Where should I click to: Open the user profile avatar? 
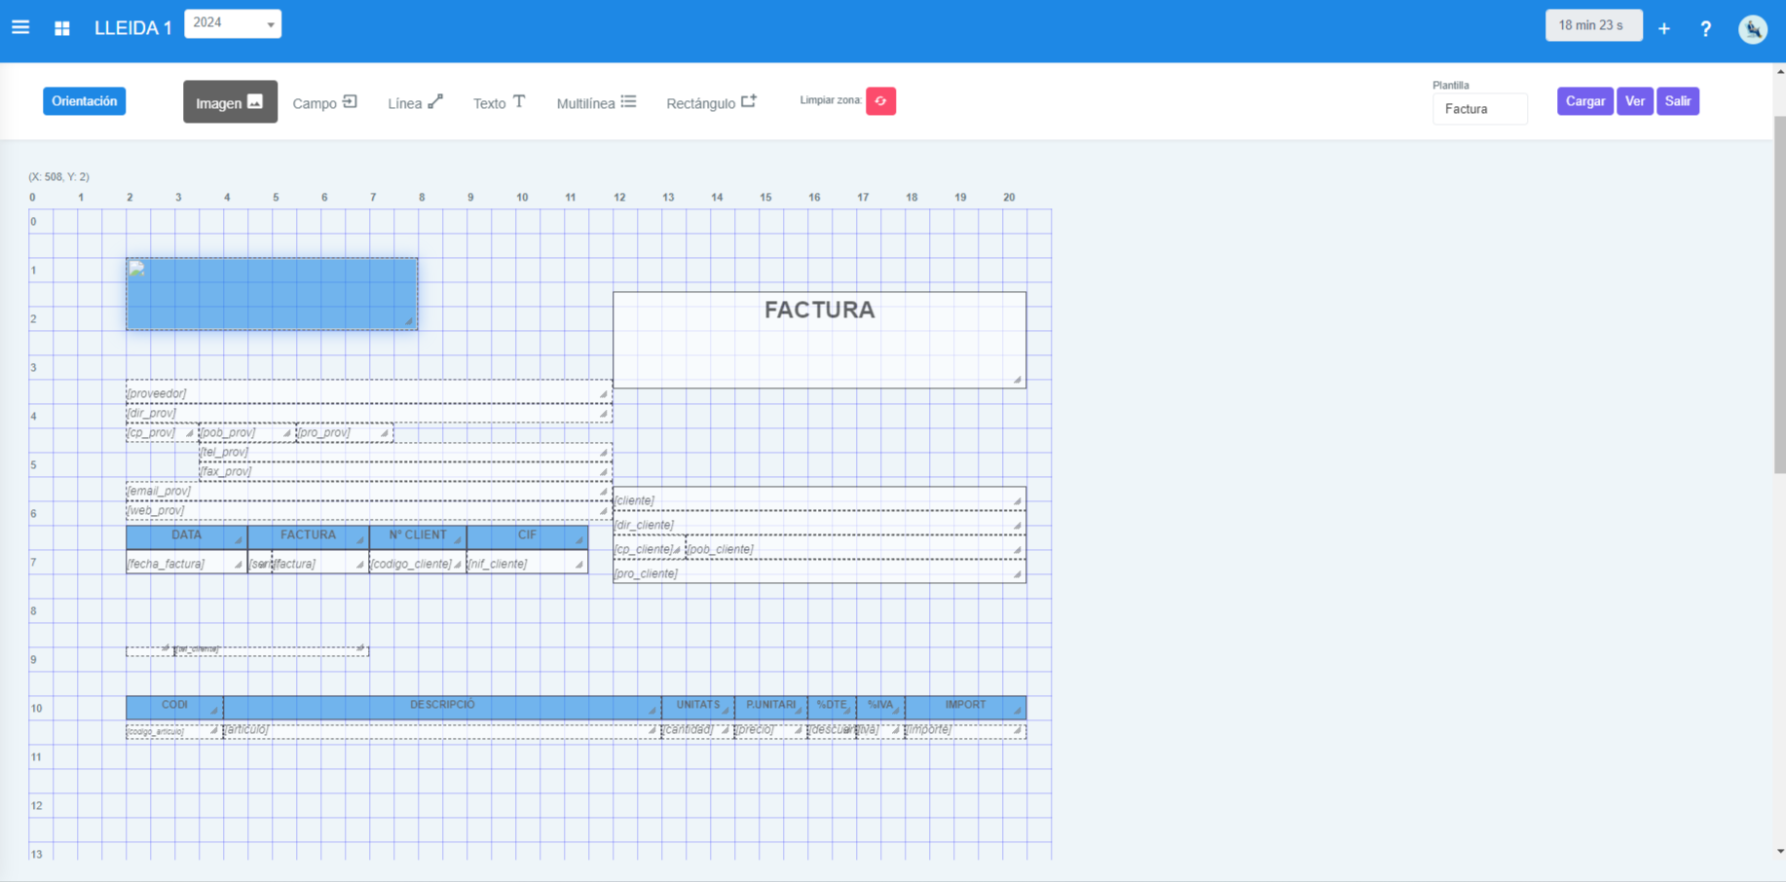coord(1752,29)
